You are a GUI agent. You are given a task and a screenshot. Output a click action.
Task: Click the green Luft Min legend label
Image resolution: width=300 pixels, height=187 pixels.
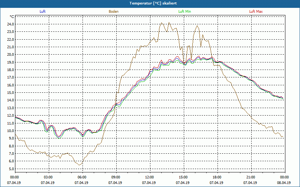(x=184, y=12)
